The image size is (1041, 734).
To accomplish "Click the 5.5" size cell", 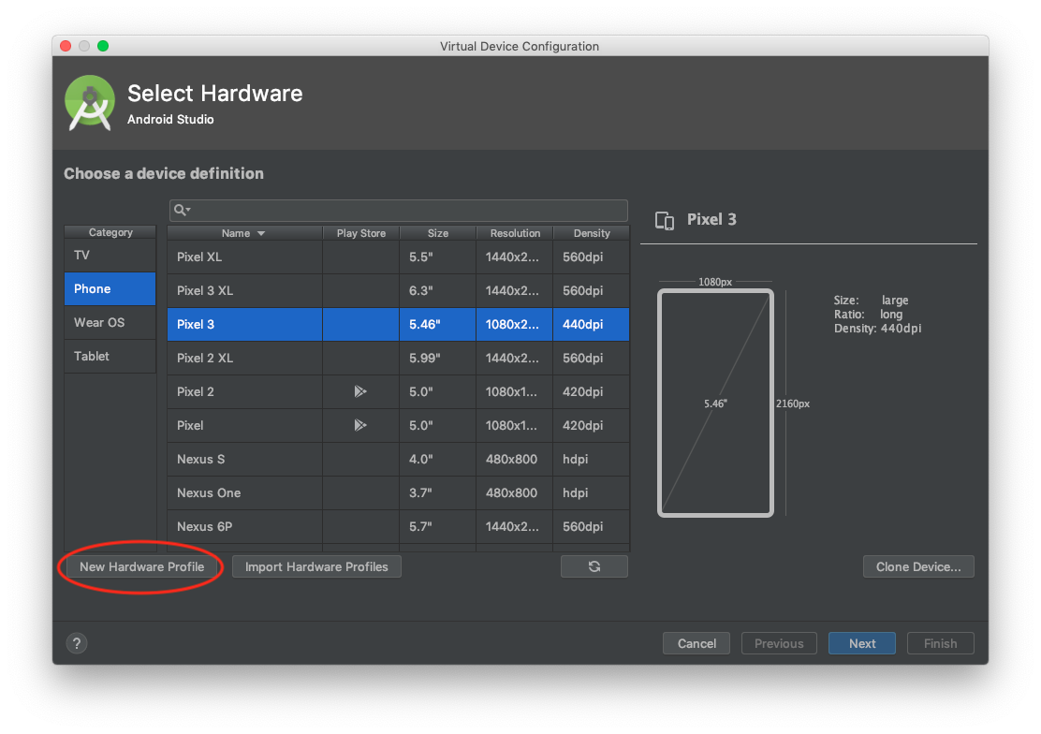I will 437,257.
